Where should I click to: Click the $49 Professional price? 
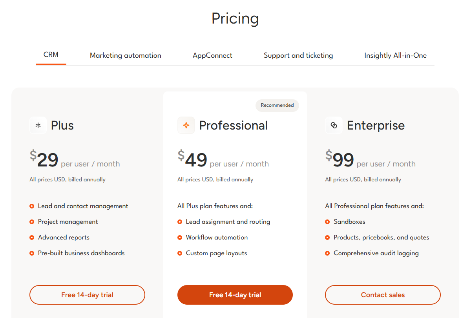click(x=192, y=159)
